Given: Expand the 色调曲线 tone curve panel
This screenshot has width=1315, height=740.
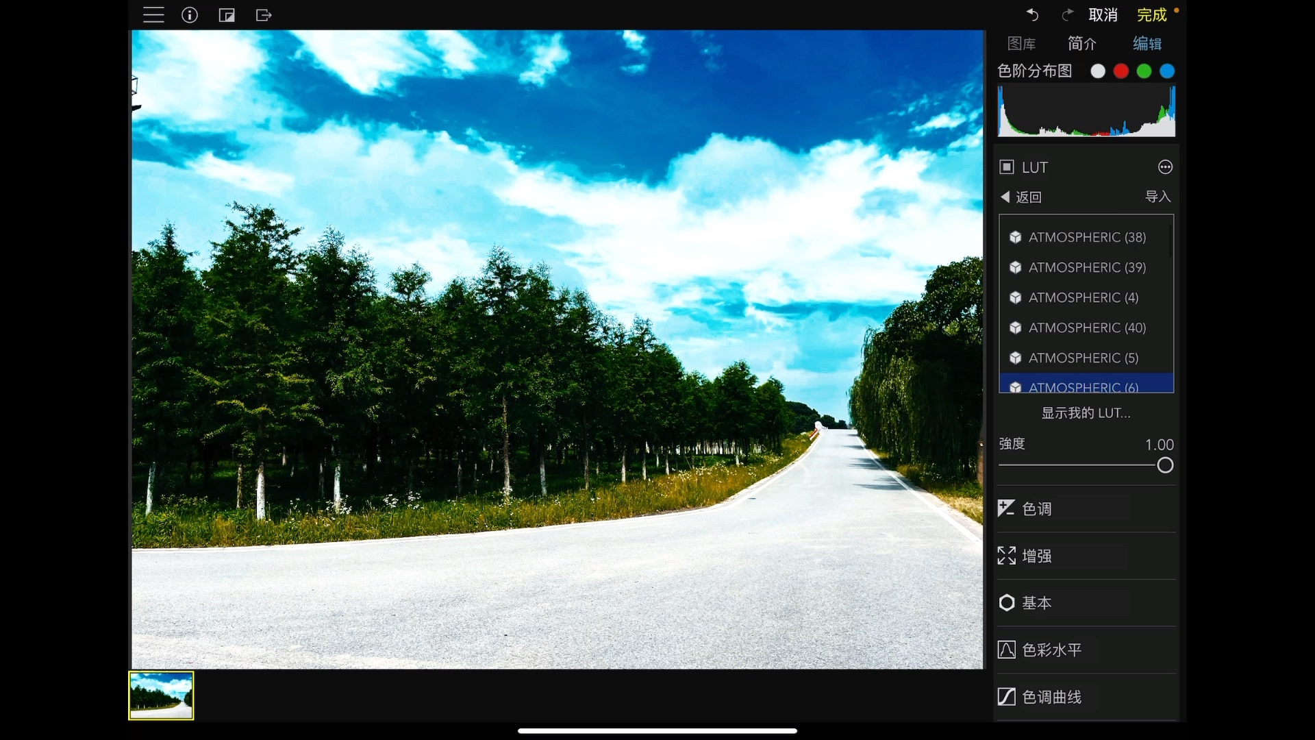Looking at the screenshot, I should pyautogui.click(x=1051, y=697).
